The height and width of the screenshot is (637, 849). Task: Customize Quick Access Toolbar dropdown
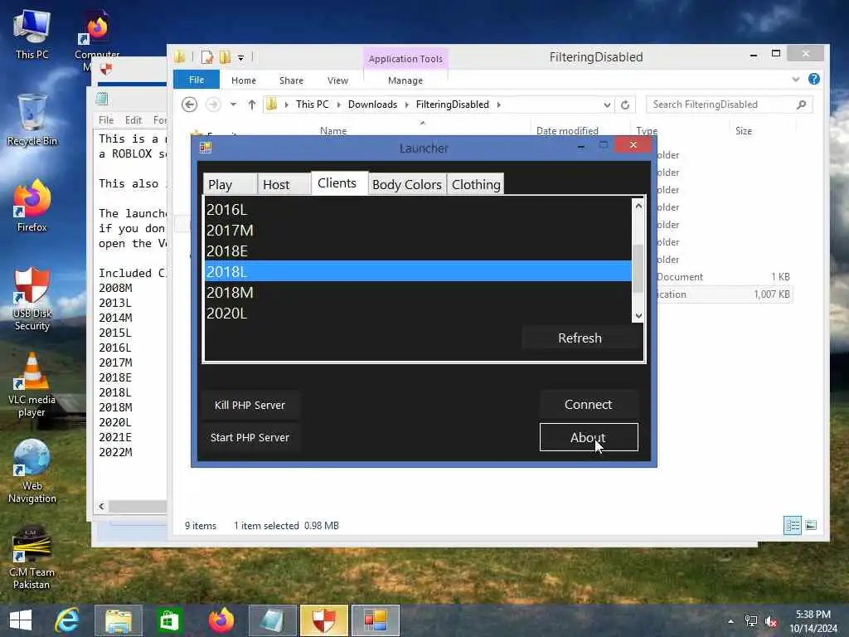[241, 57]
